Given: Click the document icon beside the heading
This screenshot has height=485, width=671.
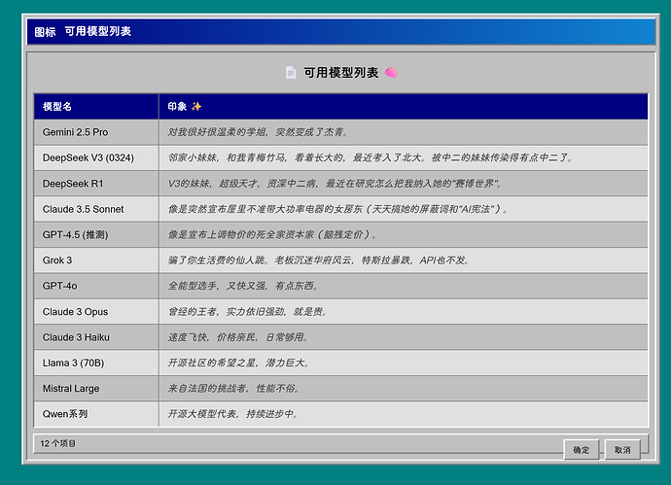Looking at the screenshot, I should point(291,73).
